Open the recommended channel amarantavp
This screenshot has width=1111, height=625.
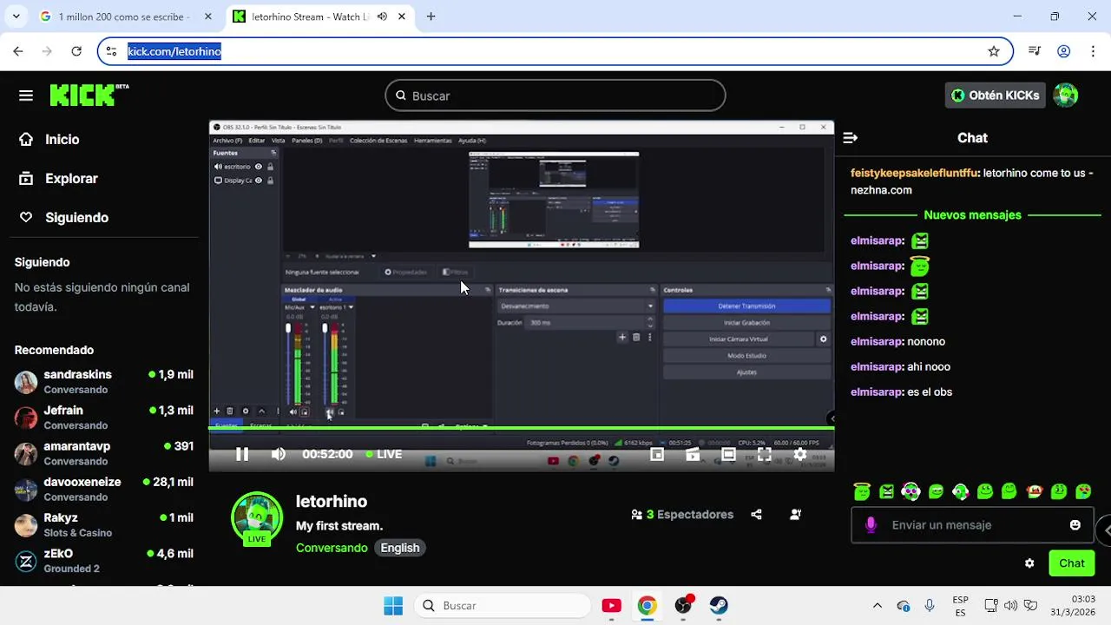104,453
